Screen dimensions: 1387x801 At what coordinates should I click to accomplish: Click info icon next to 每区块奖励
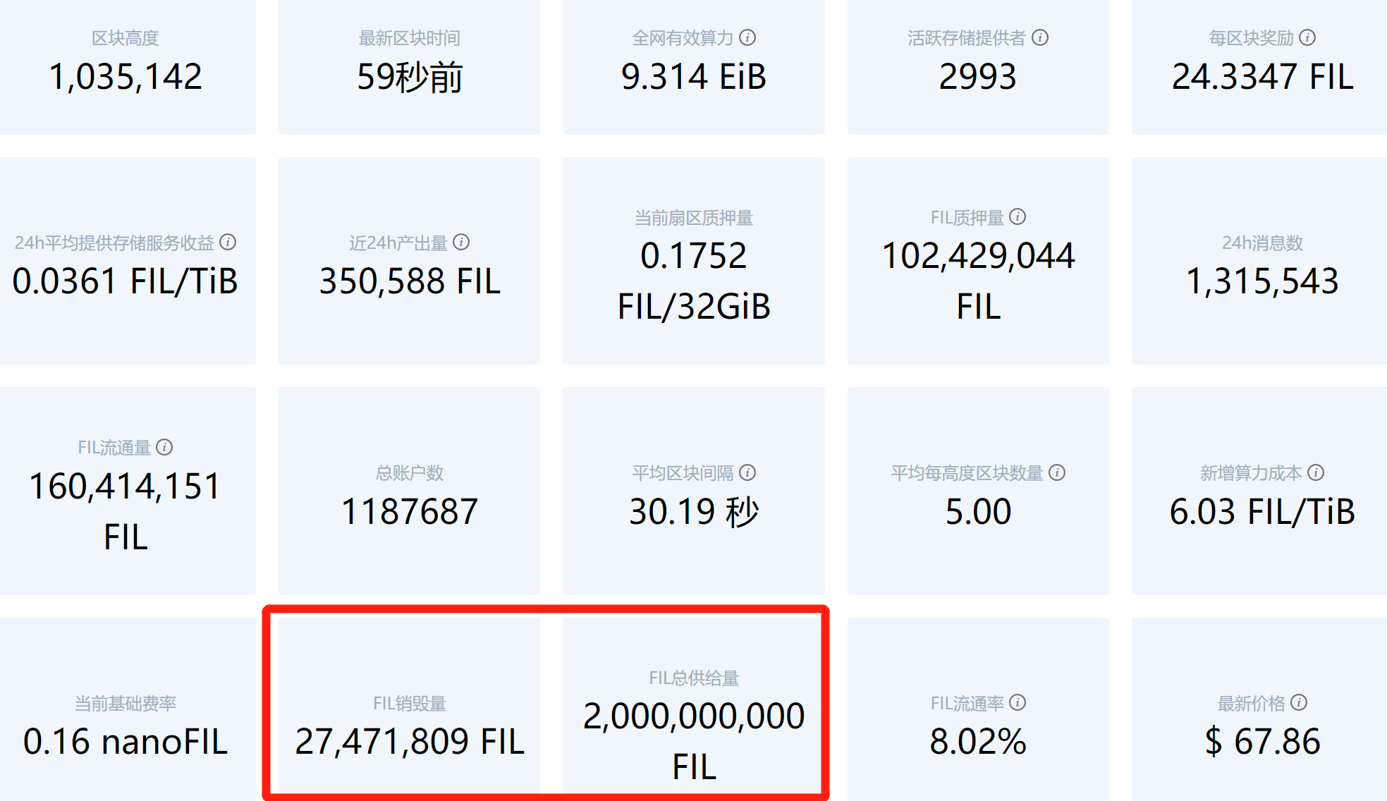[1307, 37]
